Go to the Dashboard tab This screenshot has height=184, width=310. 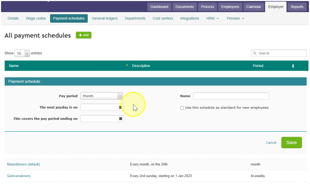point(159,7)
